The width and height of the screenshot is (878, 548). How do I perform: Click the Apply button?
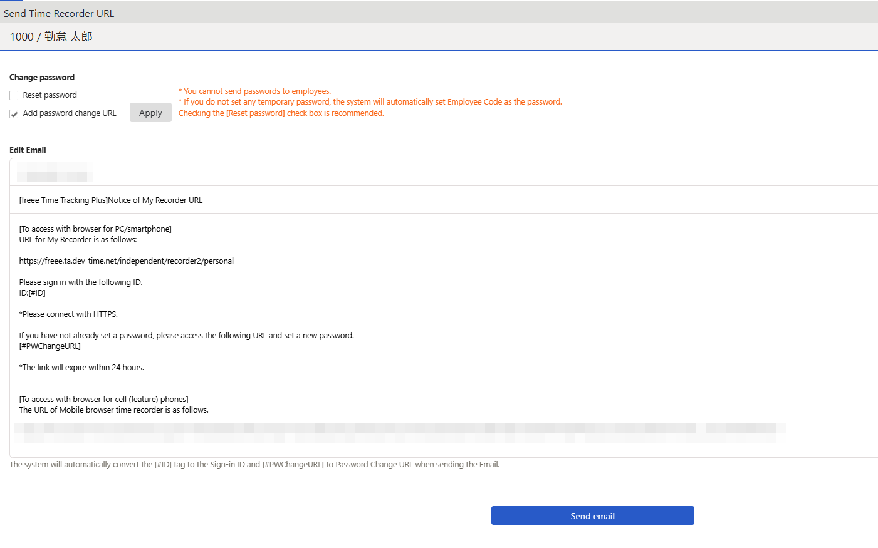tap(150, 113)
